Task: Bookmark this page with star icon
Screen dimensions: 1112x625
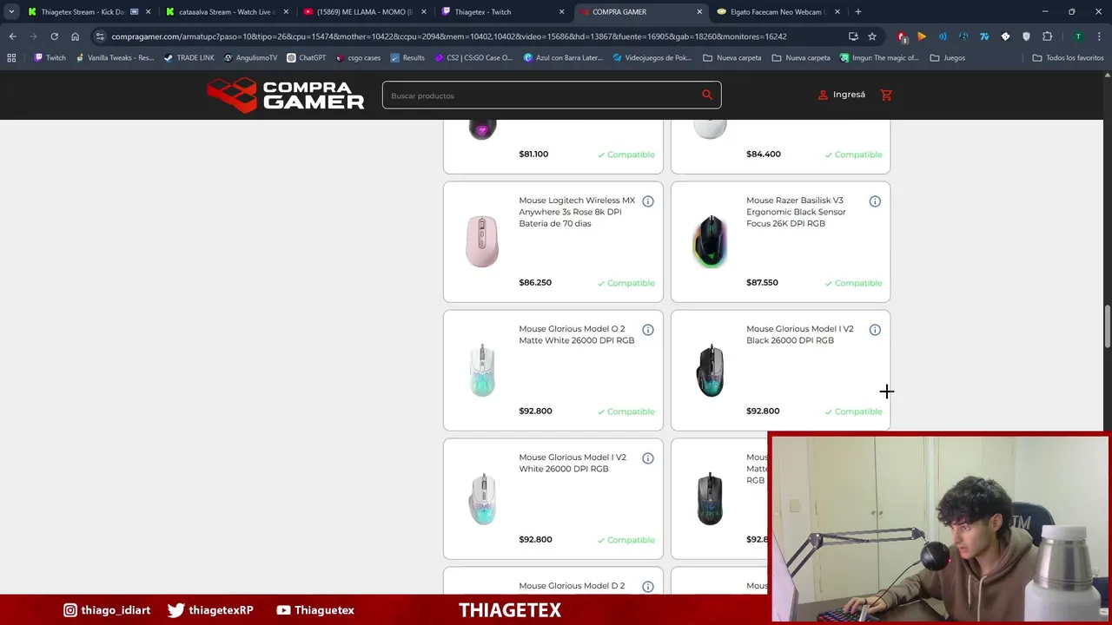Action: click(872, 36)
